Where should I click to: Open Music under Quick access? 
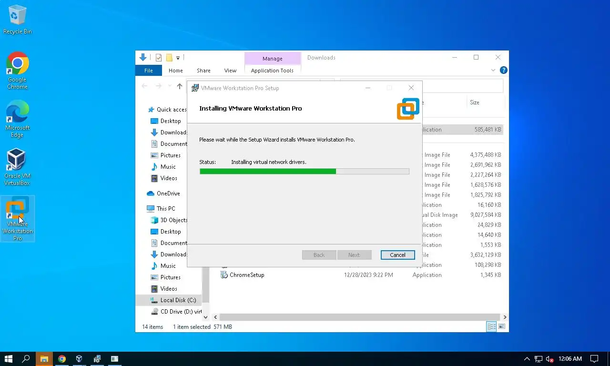tap(163, 167)
